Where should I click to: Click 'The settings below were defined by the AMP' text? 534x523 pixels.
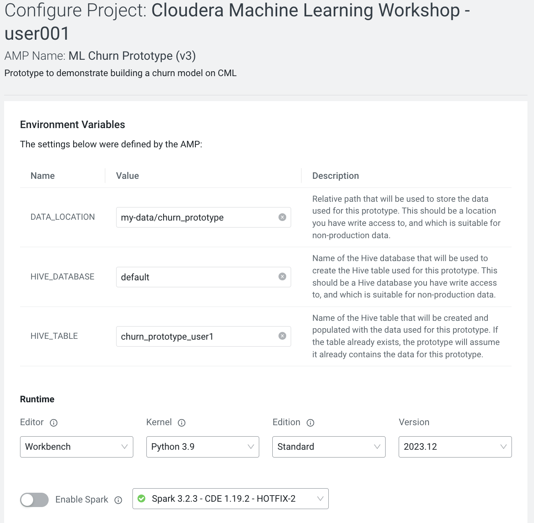[111, 144]
